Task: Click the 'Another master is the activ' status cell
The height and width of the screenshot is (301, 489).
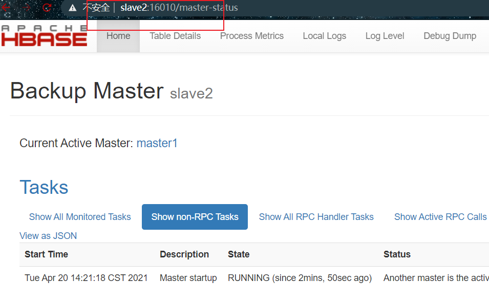Action: (436, 278)
